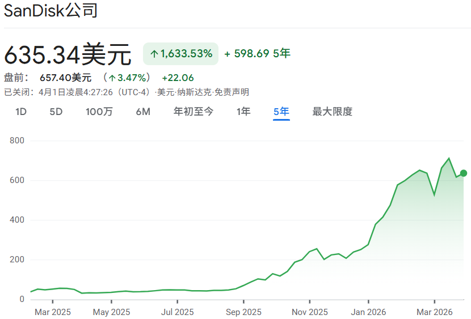
Task: Select the 5D time range tab
Action: point(56,112)
